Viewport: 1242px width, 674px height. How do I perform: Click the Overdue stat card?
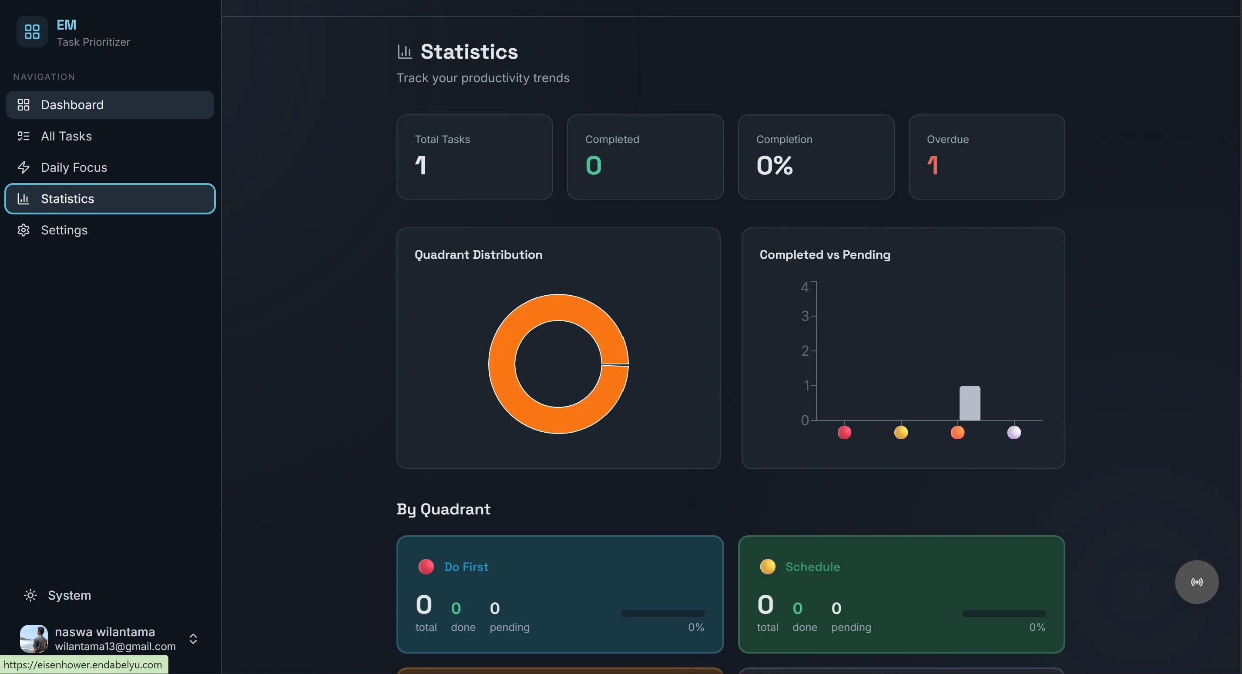[987, 157]
